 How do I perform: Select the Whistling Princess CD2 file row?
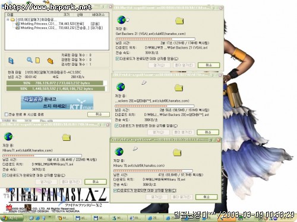pos(59,28)
